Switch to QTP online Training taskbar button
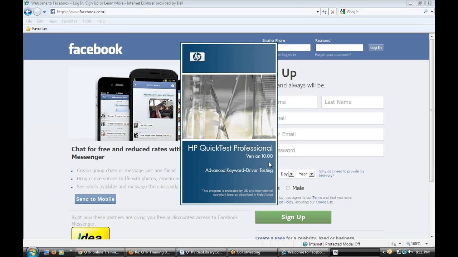 click(x=100, y=252)
